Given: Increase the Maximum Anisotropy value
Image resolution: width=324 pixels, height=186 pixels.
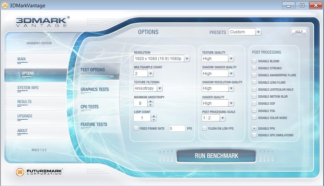Looking at the screenshot, I should [x=150, y=101].
